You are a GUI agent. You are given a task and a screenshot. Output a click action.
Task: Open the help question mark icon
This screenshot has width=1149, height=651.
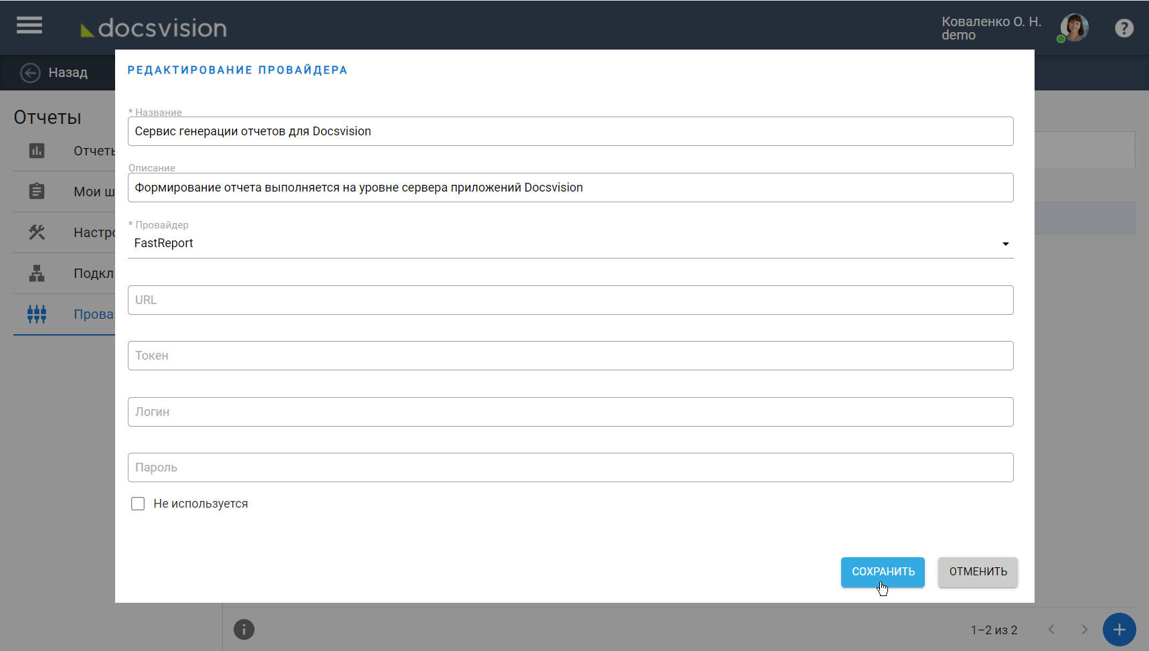click(x=1124, y=28)
